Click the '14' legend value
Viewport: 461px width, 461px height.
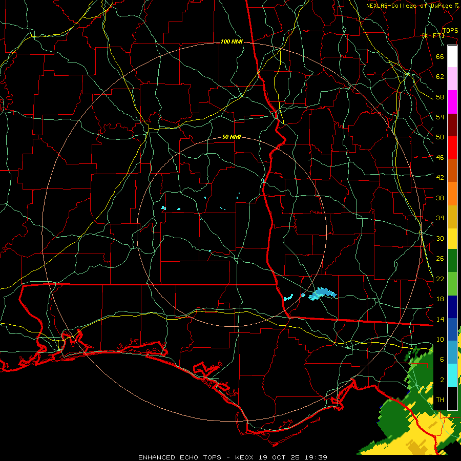(440, 319)
